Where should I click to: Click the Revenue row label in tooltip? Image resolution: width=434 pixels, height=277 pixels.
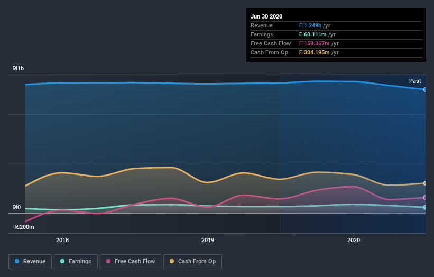point(262,25)
